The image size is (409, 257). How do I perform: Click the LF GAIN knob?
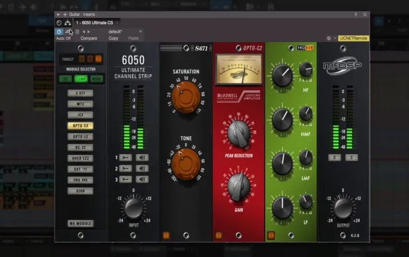point(282,207)
